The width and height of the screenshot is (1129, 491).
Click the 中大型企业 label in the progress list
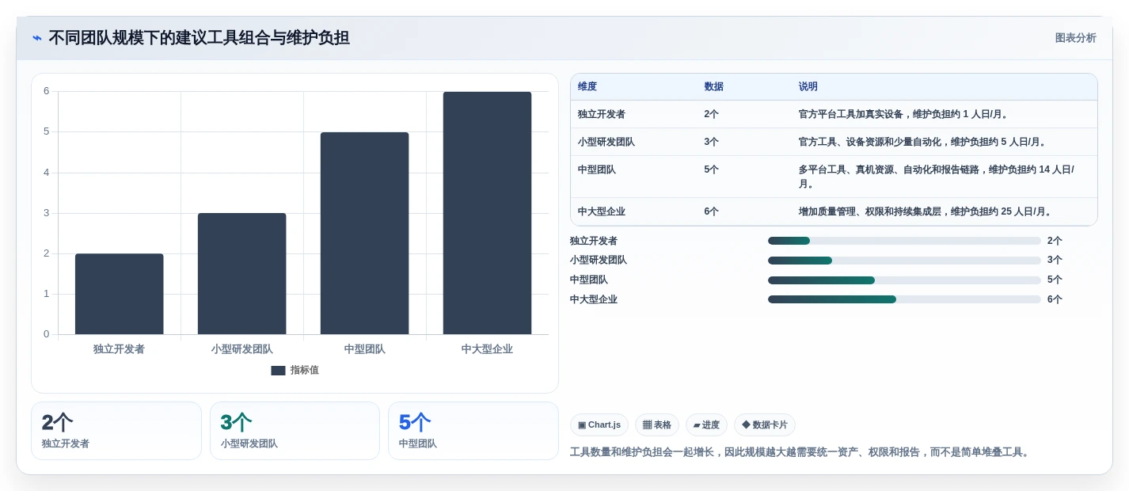click(594, 299)
